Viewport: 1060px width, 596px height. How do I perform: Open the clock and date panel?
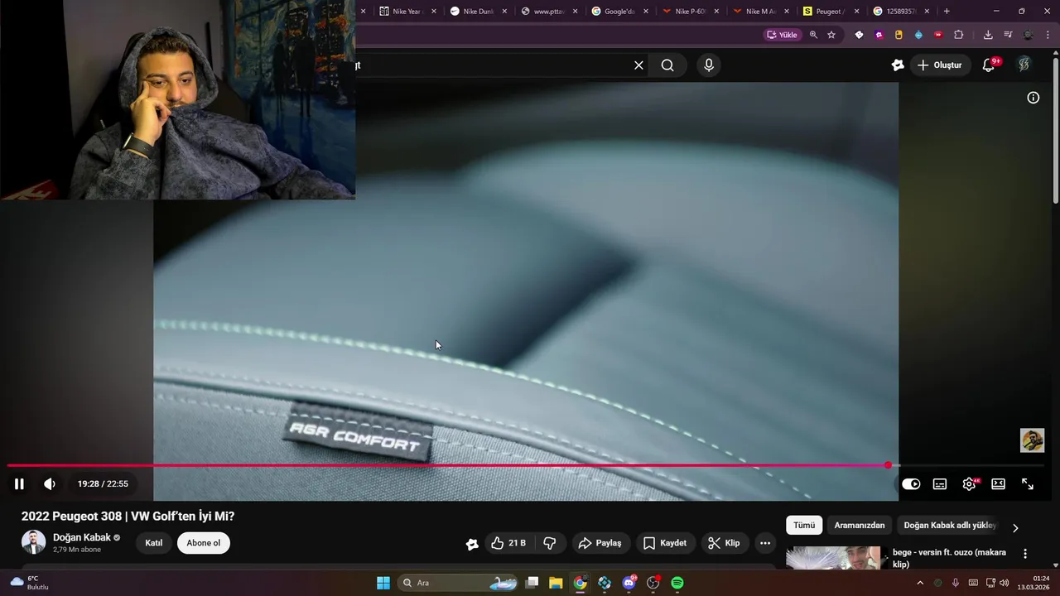1034,583
